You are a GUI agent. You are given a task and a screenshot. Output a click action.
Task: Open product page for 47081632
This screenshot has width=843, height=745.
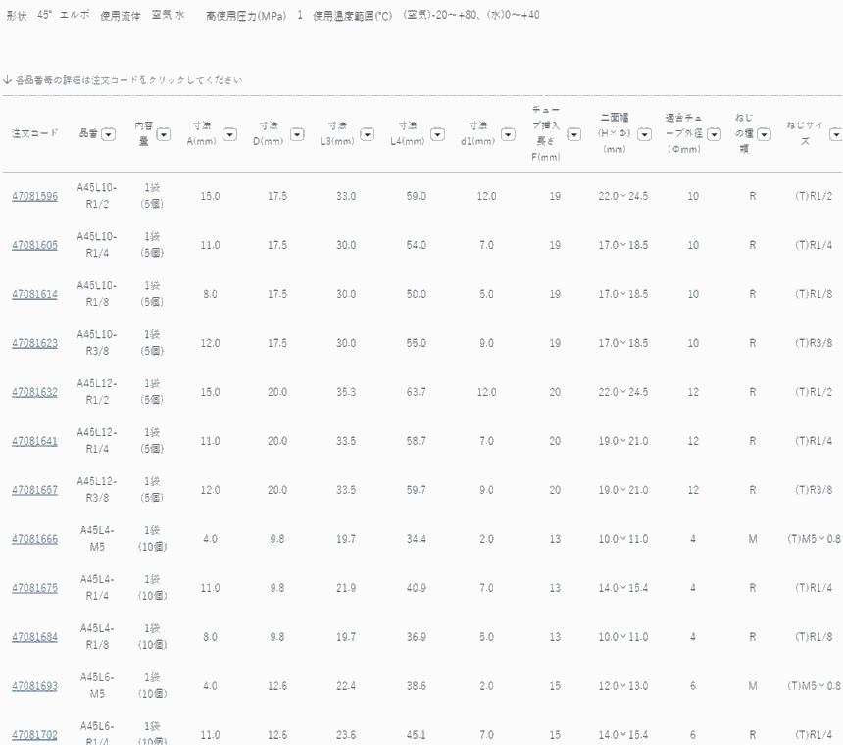(x=34, y=392)
